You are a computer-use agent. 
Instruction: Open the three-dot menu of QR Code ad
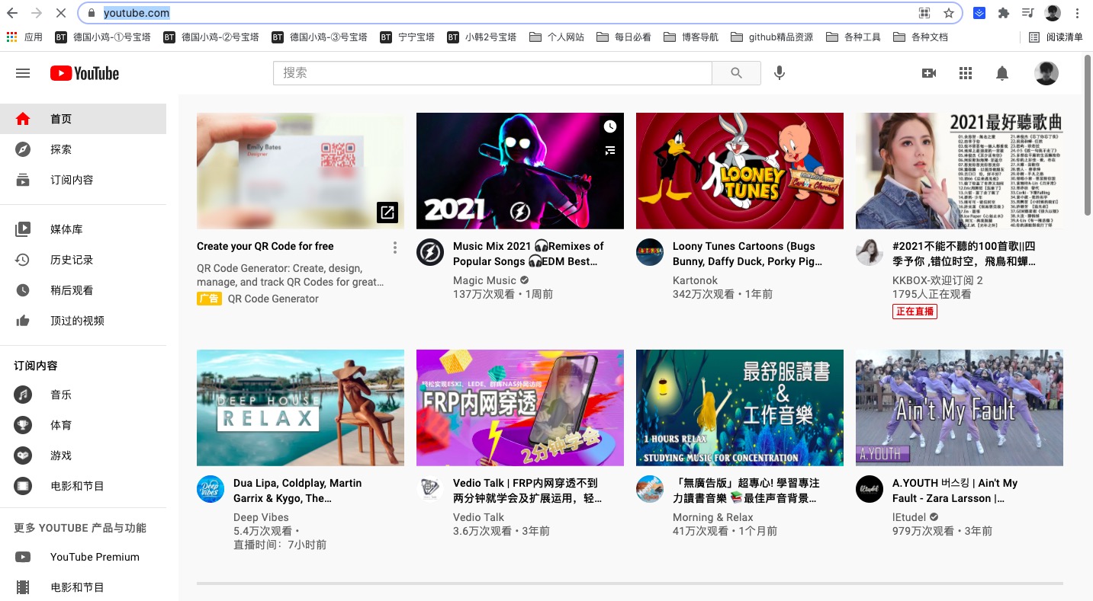[x=394, y=248]
